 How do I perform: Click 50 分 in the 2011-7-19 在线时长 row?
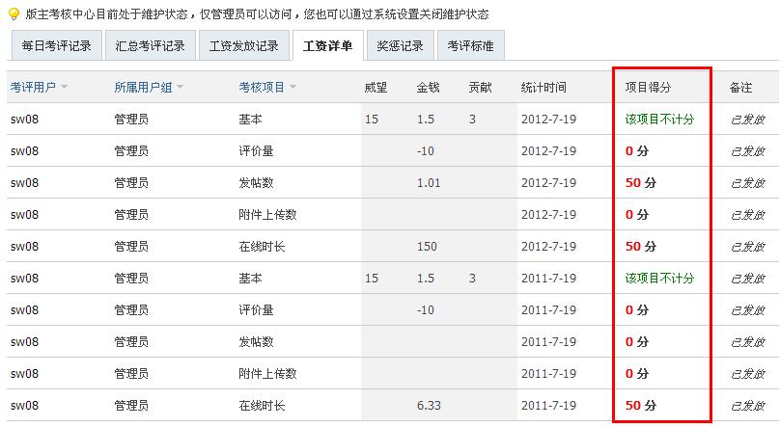tap(641, 405)
